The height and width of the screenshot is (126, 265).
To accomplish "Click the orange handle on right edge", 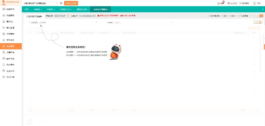I will click(264, 47).
